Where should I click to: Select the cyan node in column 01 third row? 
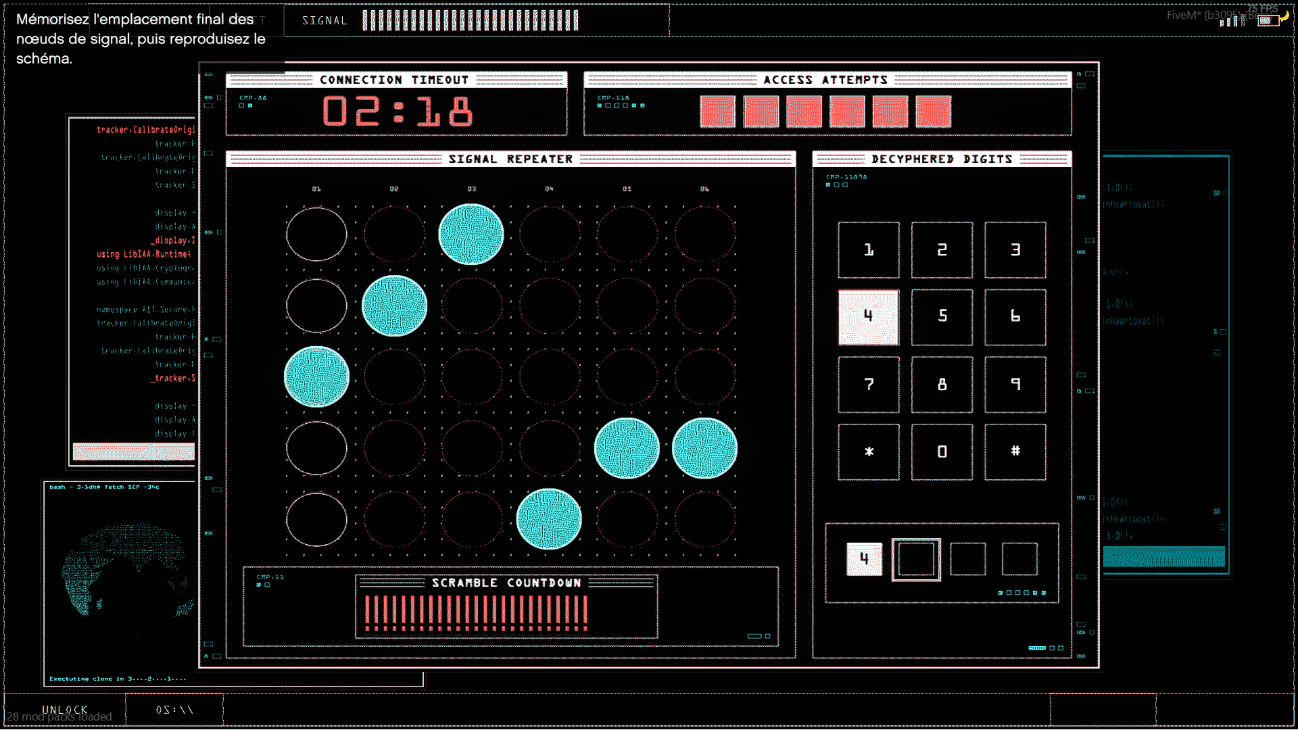click(316, 376)
